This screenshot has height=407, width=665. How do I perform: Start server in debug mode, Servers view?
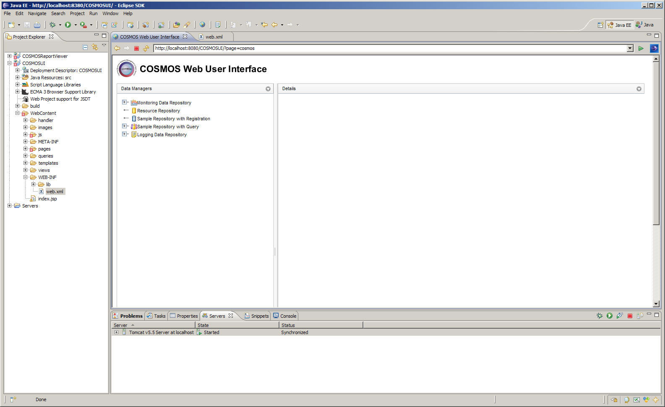[x=600, y=316]
